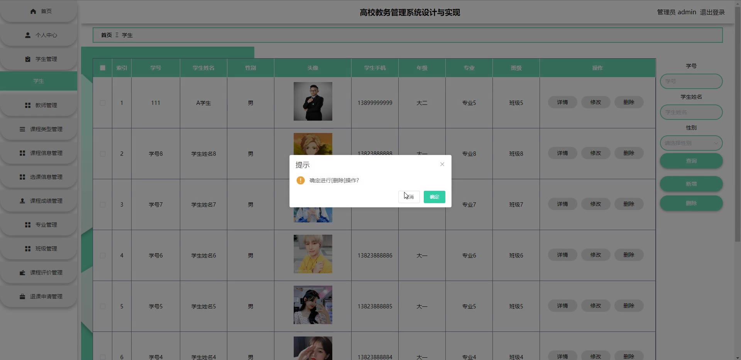
Task: Click the person icon beside 个人中心
Action: (x=28, y=35)
